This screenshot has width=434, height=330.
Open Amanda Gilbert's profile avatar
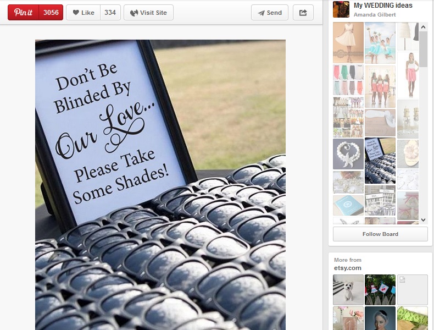pyautogui.click(x=341, y=9)
